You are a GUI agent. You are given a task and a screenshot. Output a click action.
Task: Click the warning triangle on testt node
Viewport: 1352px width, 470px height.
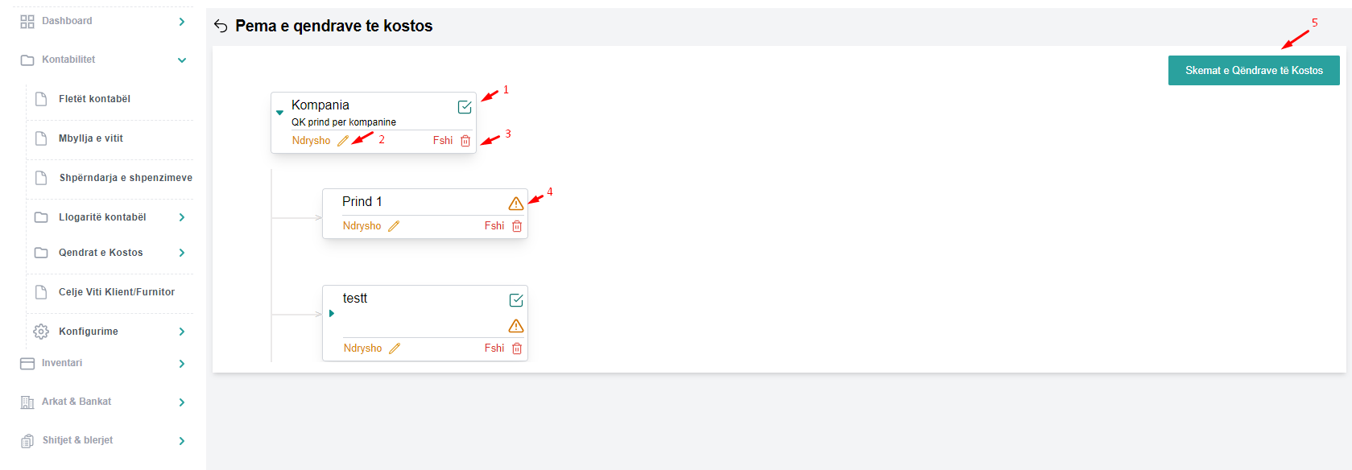point(516,326)
